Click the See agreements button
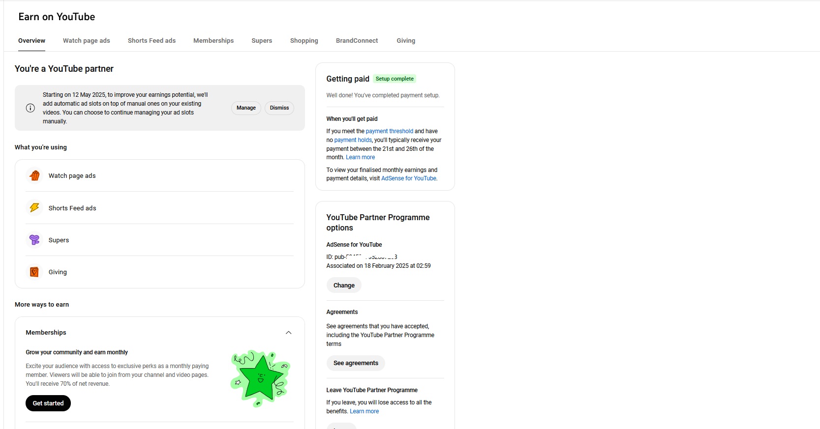The image size is (820, 429). (356, 363)
